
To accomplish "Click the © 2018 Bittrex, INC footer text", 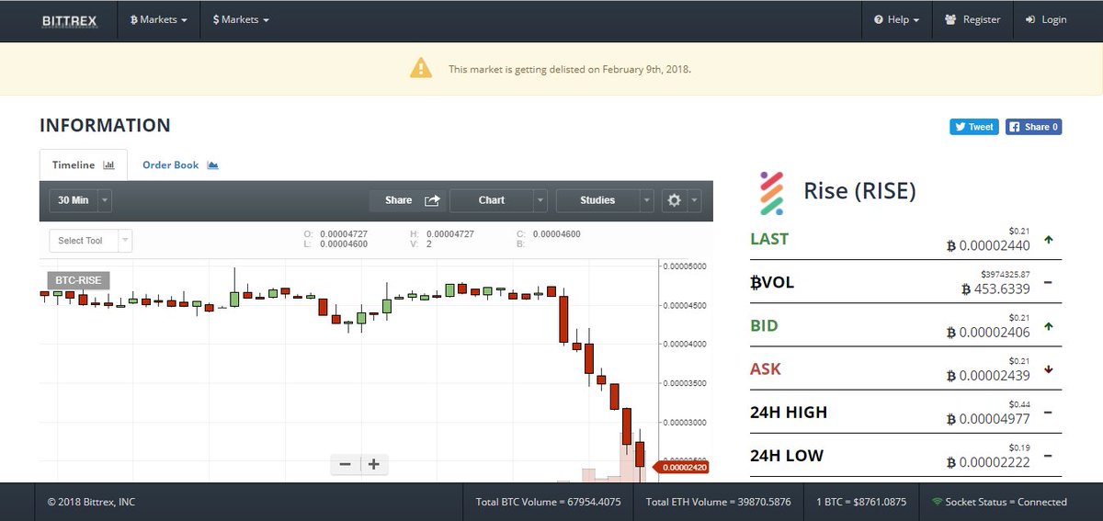I will [x=91, y=502].
